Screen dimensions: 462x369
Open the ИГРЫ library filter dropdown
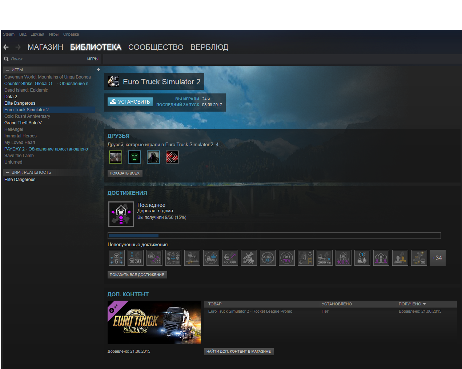pos(93,59)
